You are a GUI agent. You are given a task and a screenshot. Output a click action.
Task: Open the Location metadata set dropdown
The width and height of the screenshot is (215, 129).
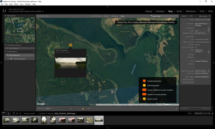(x=187, y=16)
